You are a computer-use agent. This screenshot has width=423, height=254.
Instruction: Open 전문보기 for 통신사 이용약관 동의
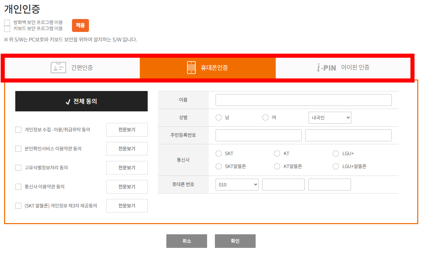pos(127,187)
